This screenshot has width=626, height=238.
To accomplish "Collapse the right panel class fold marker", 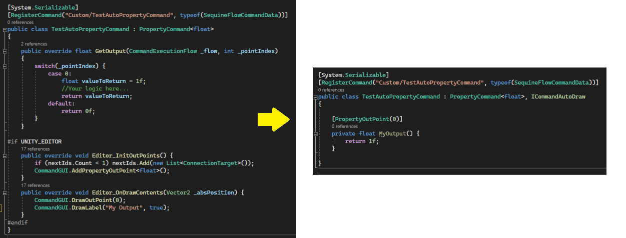I will point(315,97).
